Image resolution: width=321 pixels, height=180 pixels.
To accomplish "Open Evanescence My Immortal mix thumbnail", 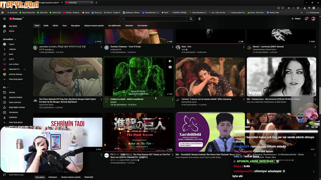I will tap(281, 77).
